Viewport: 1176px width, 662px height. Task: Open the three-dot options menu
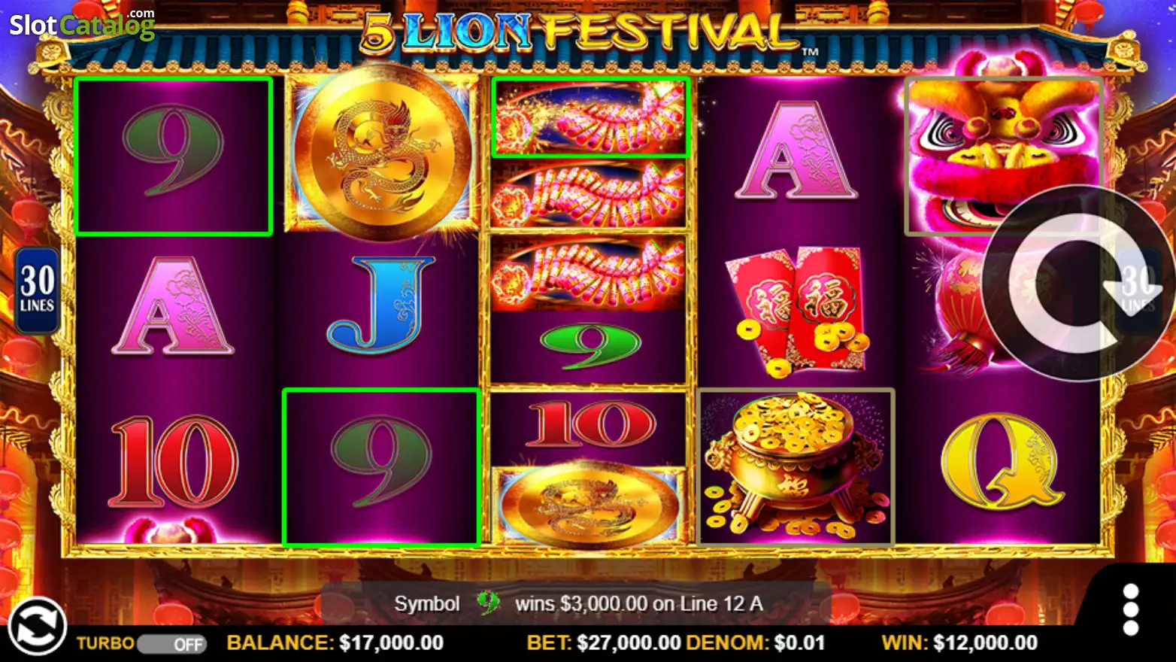[1130, 609]
